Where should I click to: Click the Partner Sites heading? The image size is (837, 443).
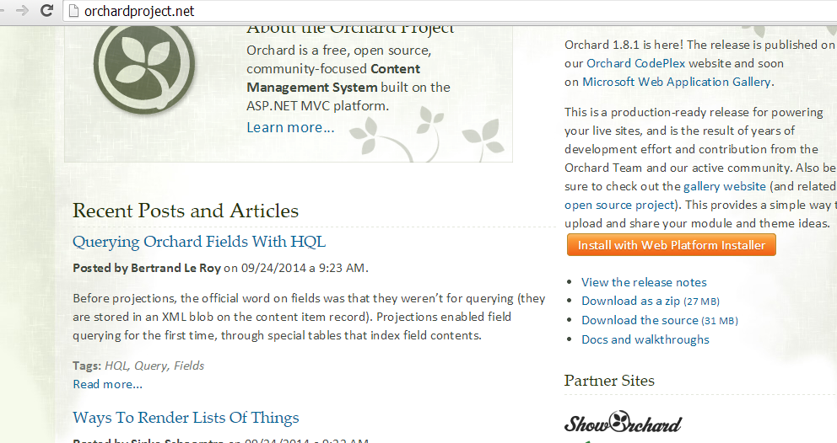[609, 381]
